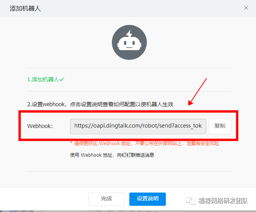
Task: Click the red Webhook security warning text
Action: click(x=145, y=144)
